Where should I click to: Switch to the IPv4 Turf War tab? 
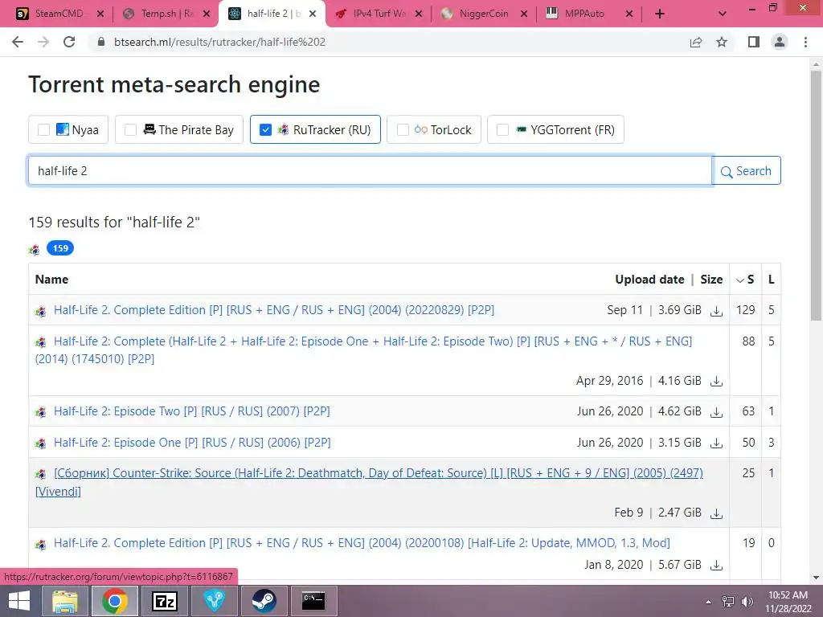(x=378, y=14)
